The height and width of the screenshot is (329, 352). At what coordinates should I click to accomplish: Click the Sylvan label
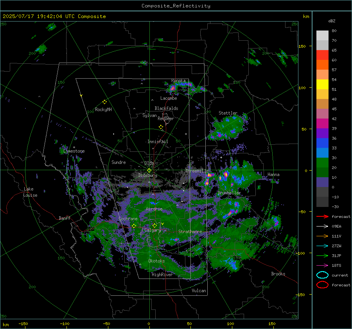coord(149,115)
